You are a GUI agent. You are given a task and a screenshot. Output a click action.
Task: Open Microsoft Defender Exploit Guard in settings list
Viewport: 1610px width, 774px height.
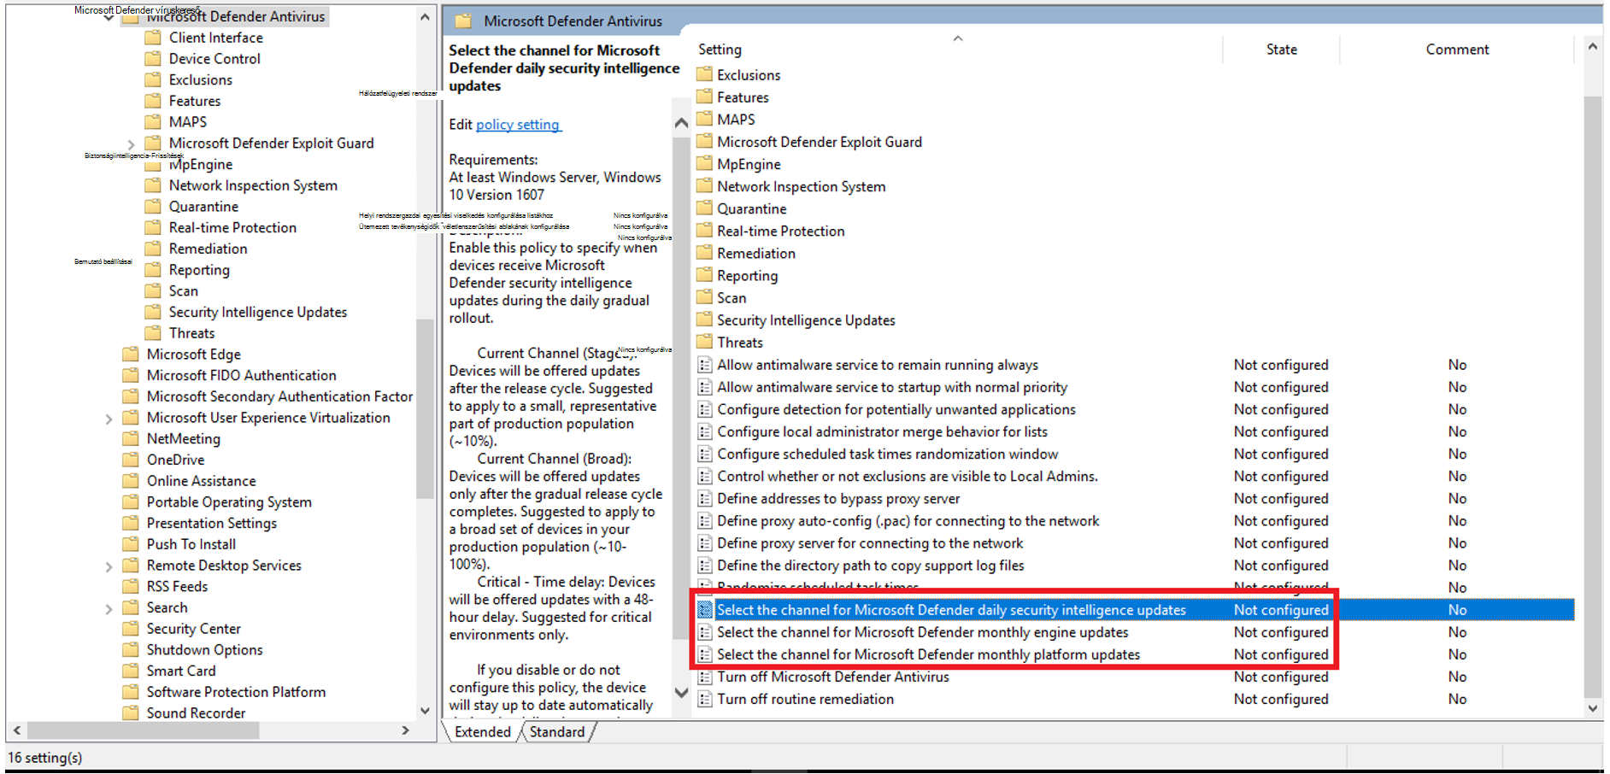(819, 142)
